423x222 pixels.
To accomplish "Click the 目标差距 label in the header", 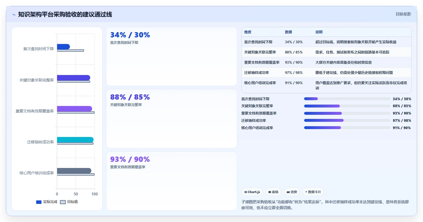I will pyautogui.click(x=403, y=14).
